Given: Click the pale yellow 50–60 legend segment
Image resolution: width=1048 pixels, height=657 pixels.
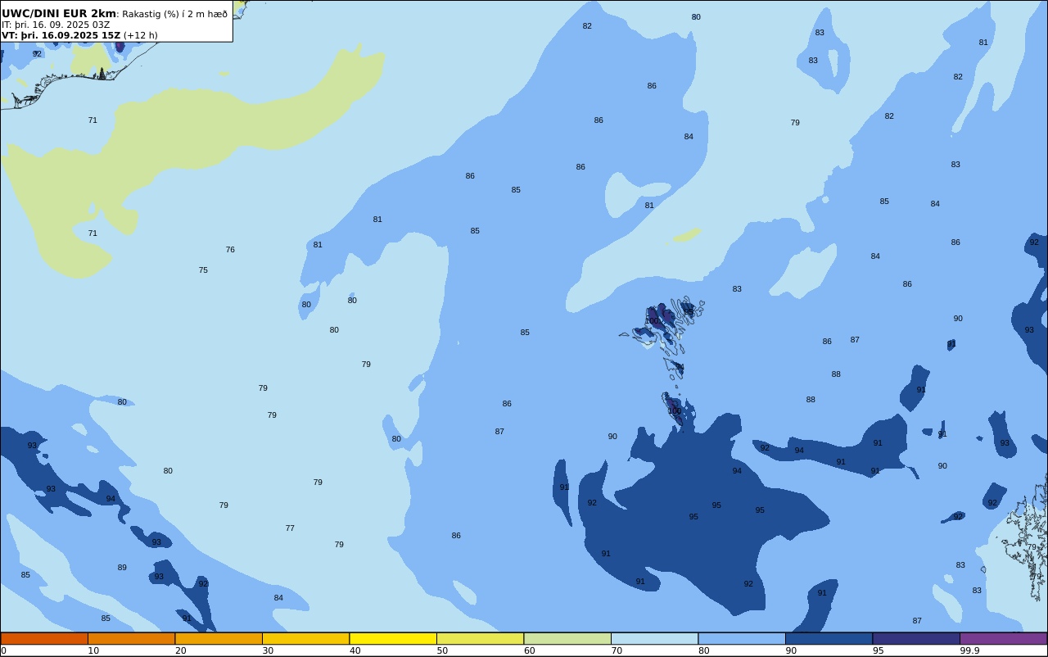Looking at the screenshot, I should coord(480,638).
